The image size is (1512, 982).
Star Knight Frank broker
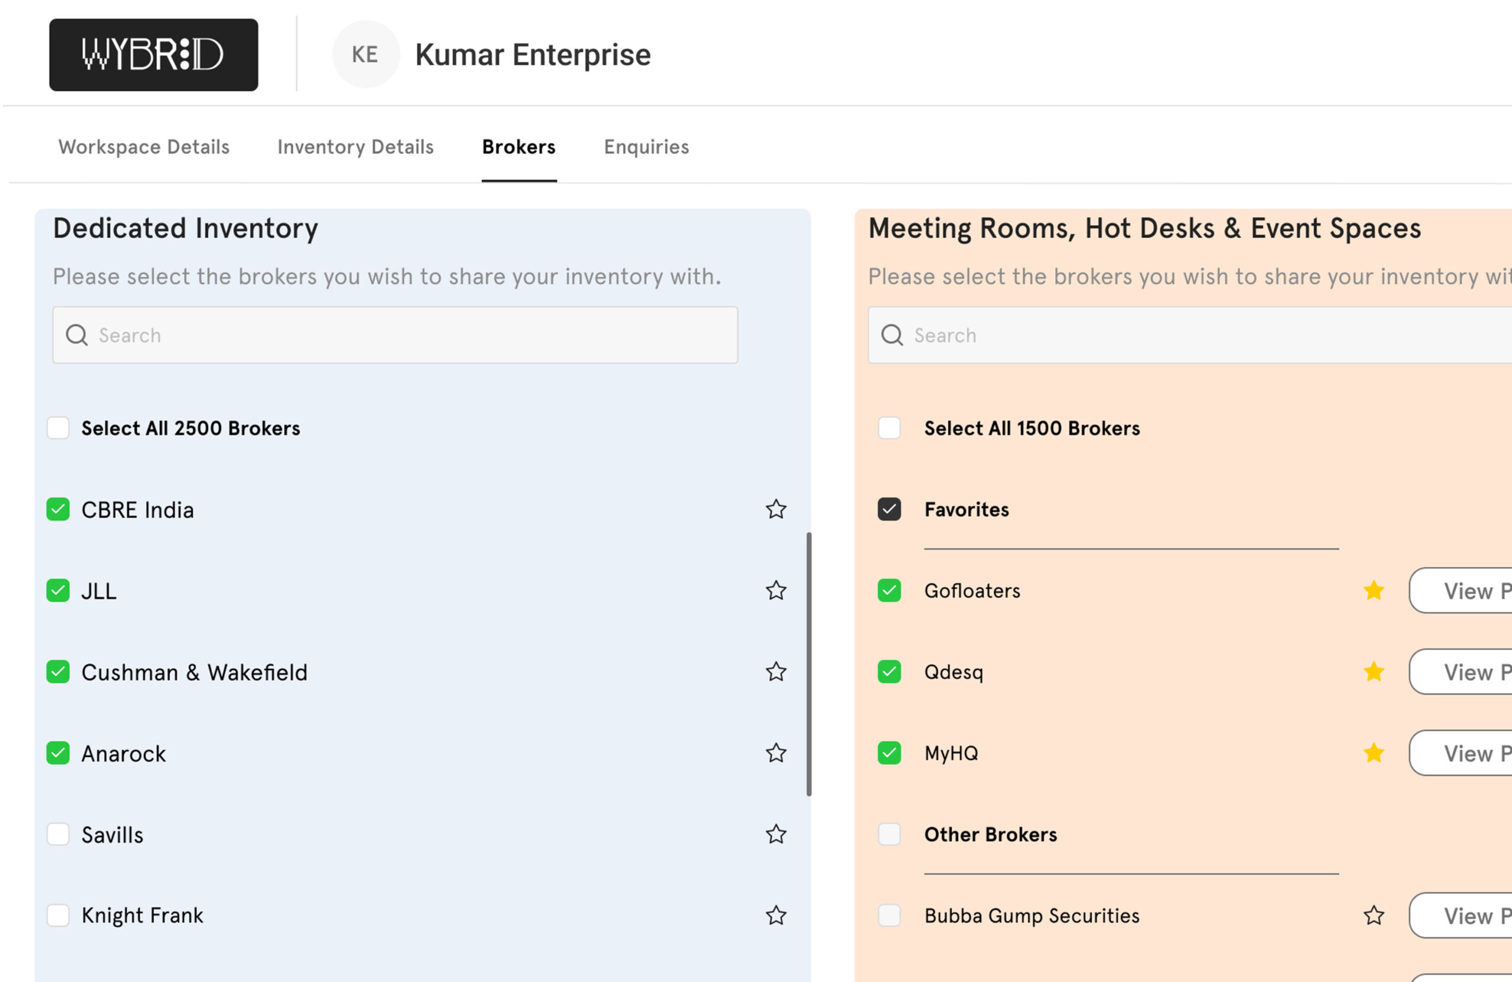coord(775,916)
